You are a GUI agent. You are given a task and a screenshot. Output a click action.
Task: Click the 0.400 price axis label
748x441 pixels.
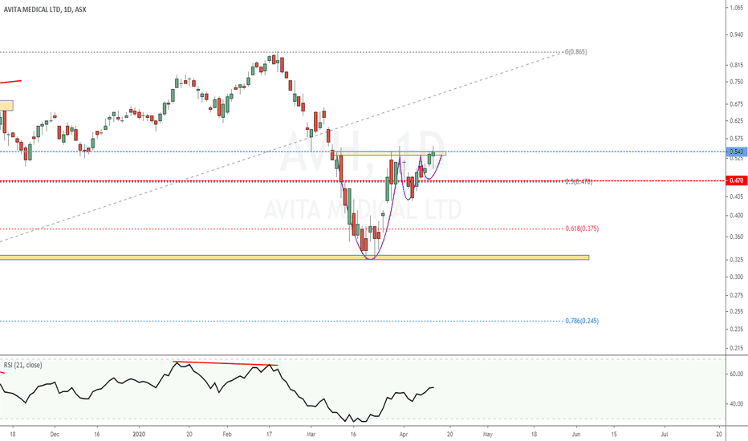(x=736, y=216)
